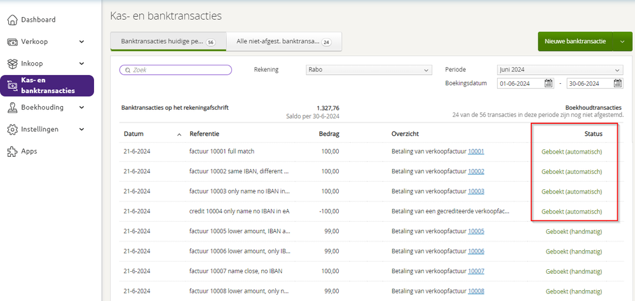
Task: Click the Instellingen gear icon
Action: pos(12,130)
